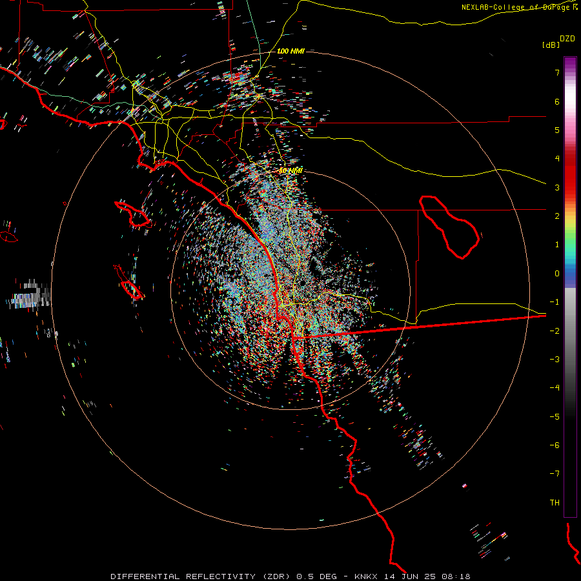Click the '-1' value on colorbar

555,302
